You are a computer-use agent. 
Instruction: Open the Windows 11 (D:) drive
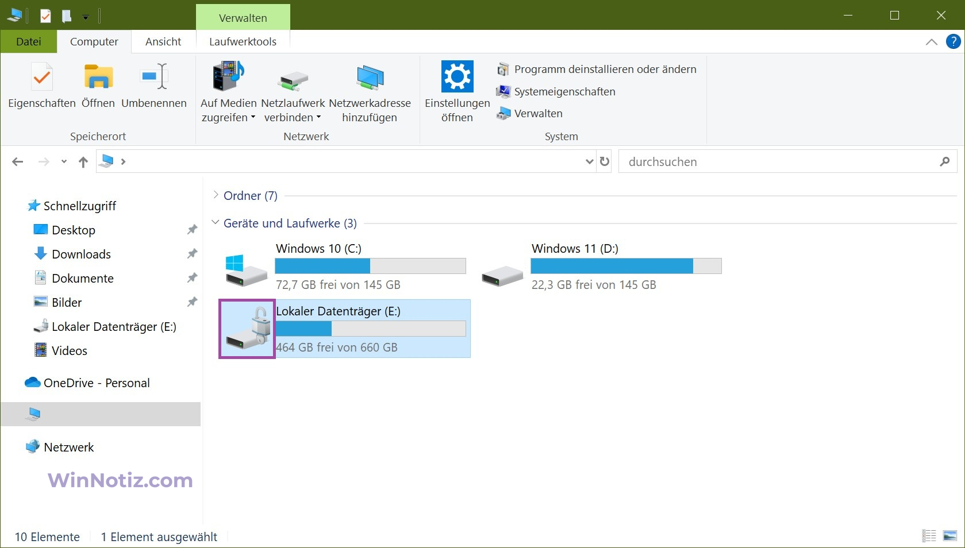601,267
